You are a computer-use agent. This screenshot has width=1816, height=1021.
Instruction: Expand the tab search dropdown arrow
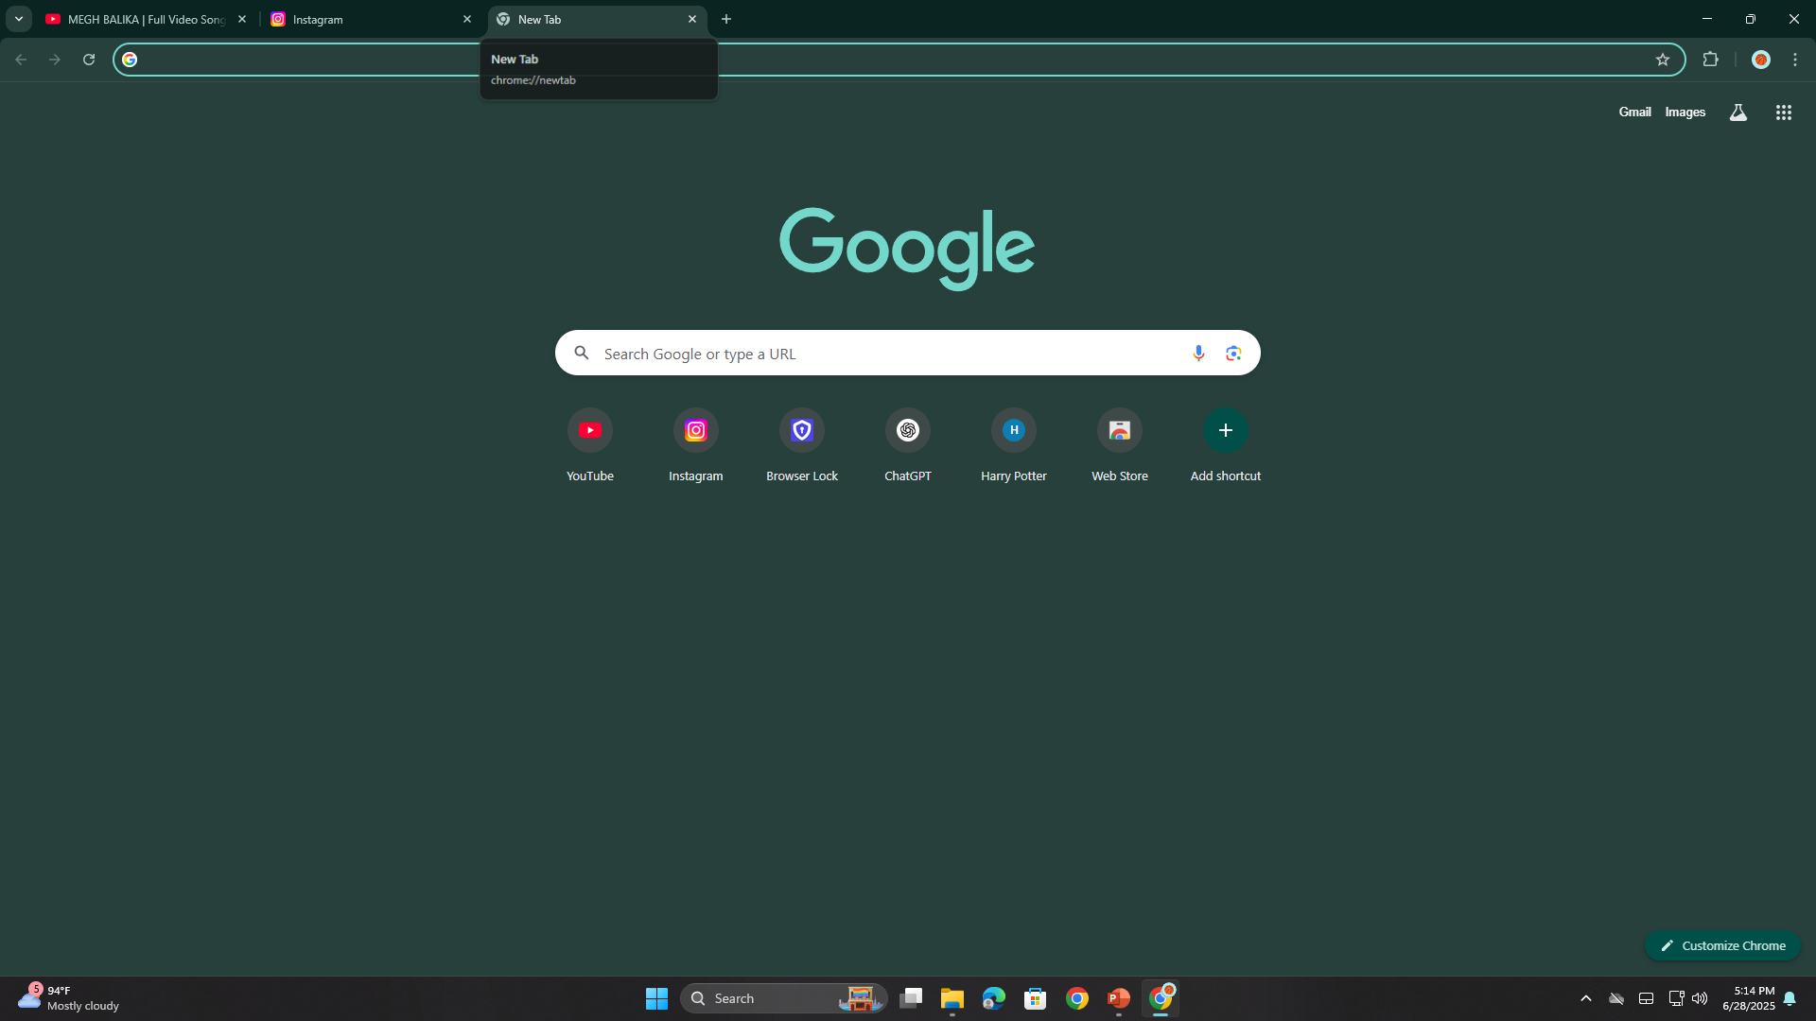pyautogui.click(x=18, y=19)
